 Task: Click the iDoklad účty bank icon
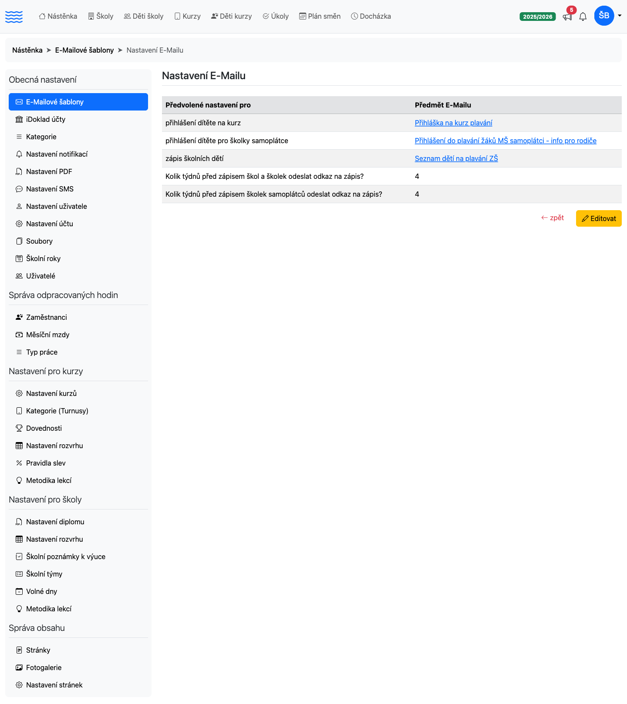(x=19, y=119)
